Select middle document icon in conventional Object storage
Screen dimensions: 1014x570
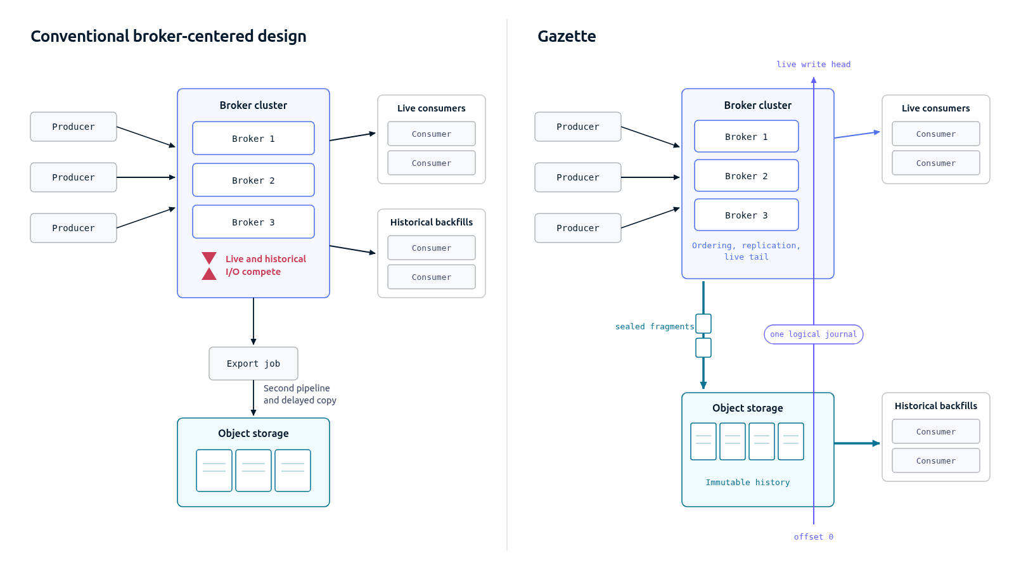[x=253, y=471]
